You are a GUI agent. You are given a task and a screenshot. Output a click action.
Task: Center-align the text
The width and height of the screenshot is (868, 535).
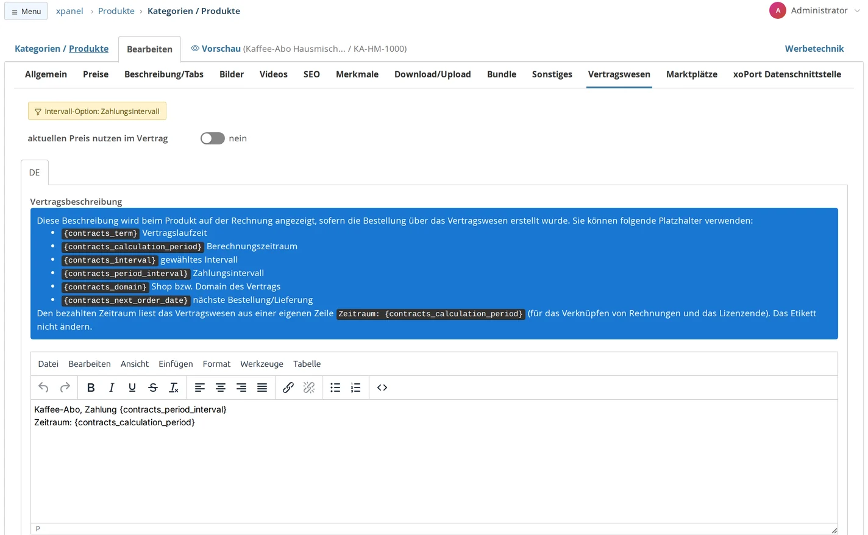click(221, 388)
